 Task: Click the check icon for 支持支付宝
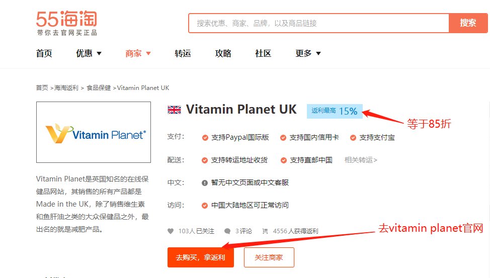pyautogui.click(x=353, y=138)
